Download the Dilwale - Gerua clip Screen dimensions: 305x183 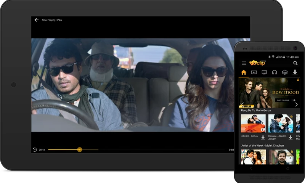pyautogui.click(x=263, y=138)
